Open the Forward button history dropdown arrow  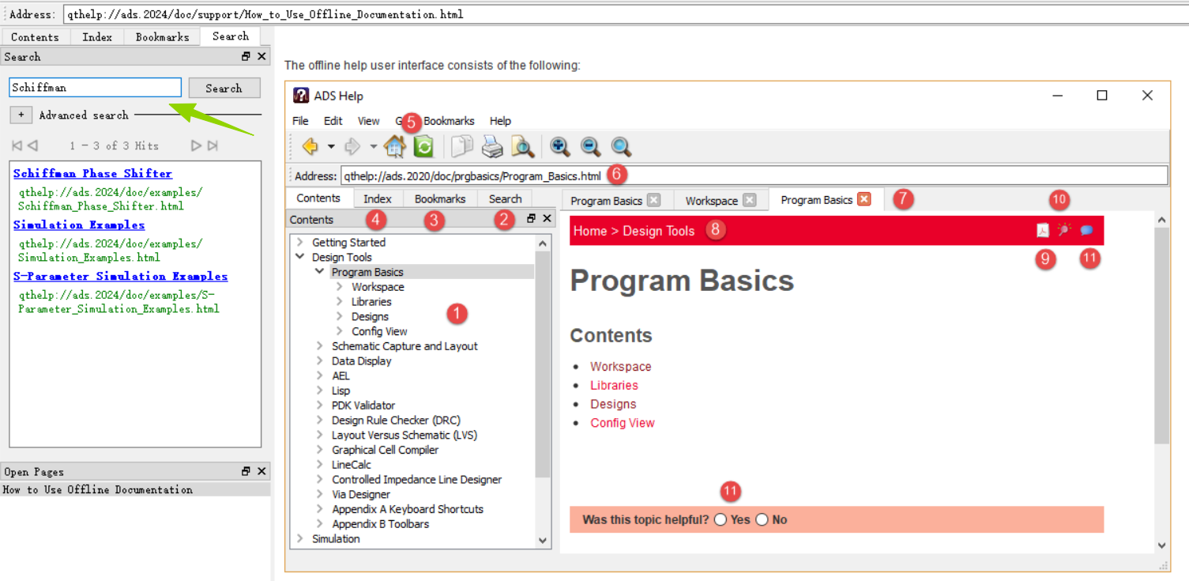click(x=374, y=146)
